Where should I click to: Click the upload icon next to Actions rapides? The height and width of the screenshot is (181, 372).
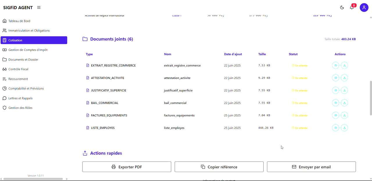point(85,153)
